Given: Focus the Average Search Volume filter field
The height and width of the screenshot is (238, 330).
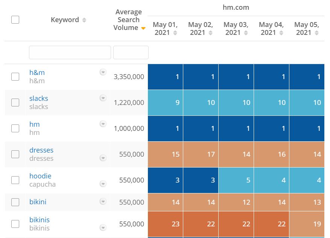Looking at the screenshot, I should click(131, 52).
